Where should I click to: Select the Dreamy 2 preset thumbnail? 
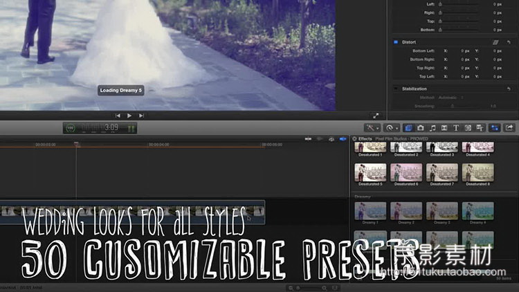tap(406, 211)
